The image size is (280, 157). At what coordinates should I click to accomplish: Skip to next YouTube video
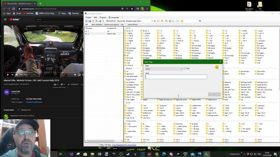13,75
